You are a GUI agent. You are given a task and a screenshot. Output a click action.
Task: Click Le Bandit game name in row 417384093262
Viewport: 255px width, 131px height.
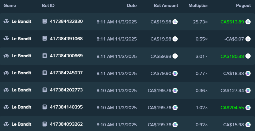point(21,124)
